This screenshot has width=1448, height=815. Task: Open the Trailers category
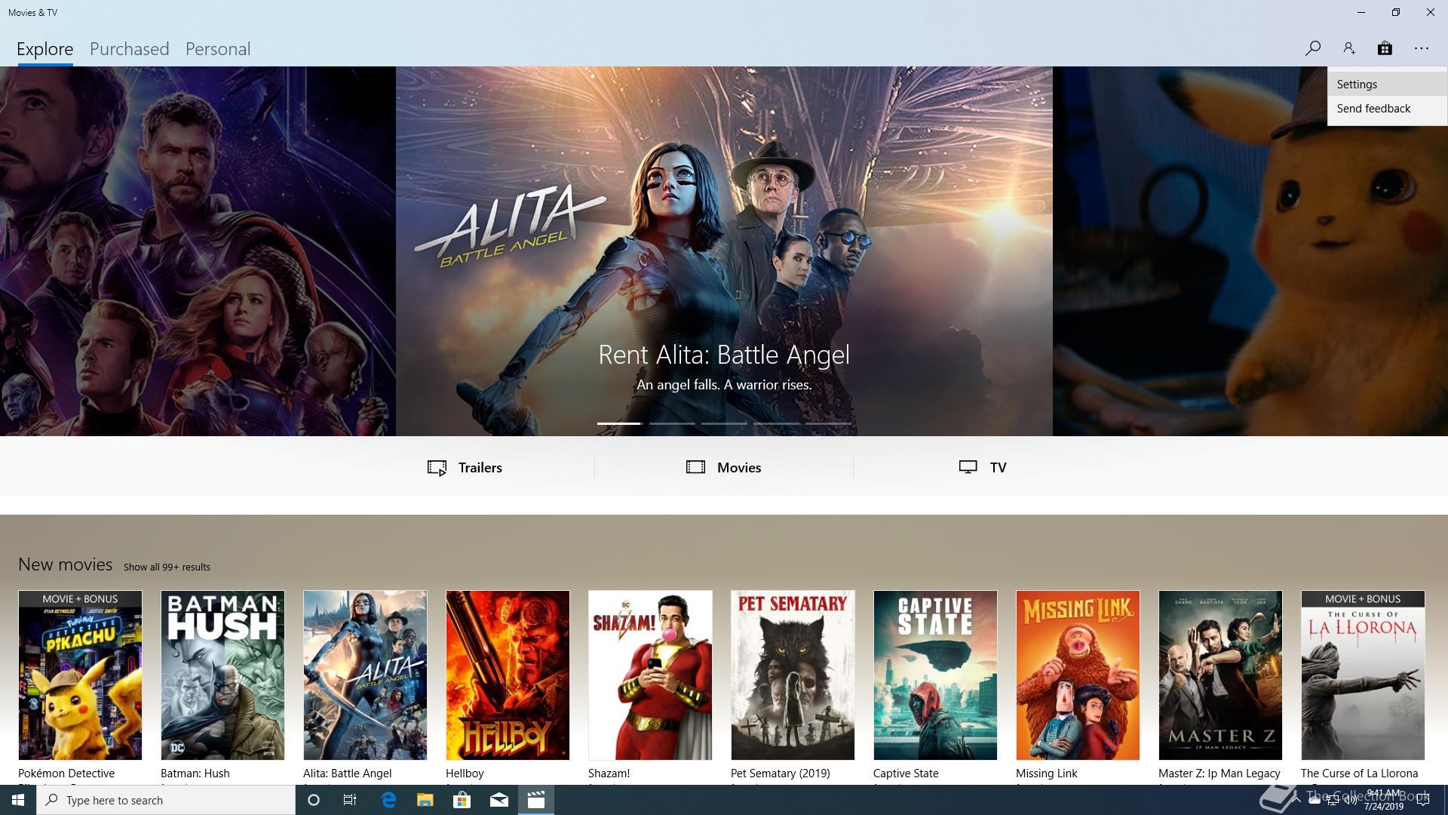pyautogui.click(x=465, y=467)
